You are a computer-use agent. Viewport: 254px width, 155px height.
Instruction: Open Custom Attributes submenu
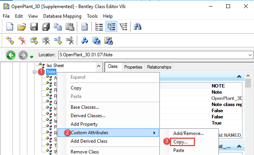108,133
